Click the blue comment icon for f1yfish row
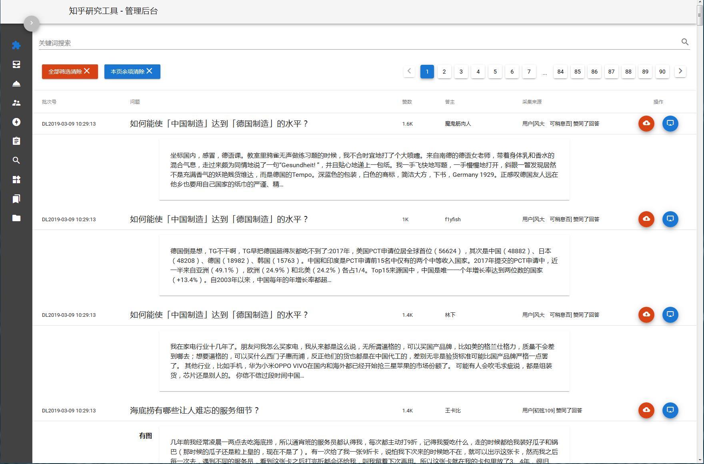Viewport: 704px width, 464px height. click(x=670, y=219)
